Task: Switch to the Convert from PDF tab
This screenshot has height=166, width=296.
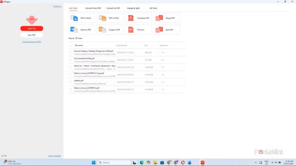Action: click(x=93, y=8)
